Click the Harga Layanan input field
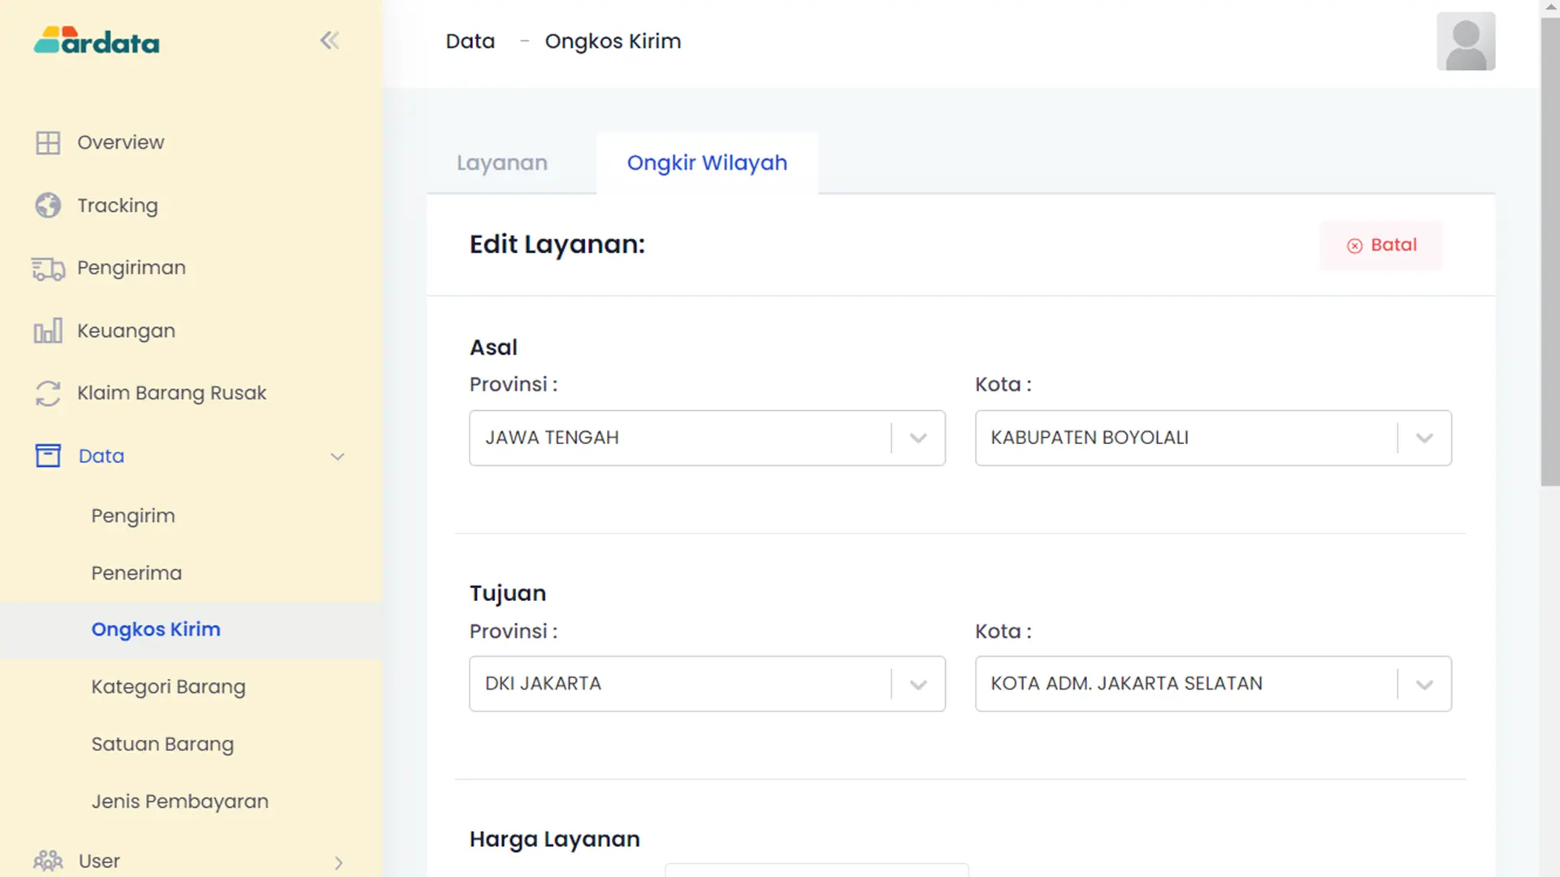This screenshot has width=1560, height=877. 817,871
